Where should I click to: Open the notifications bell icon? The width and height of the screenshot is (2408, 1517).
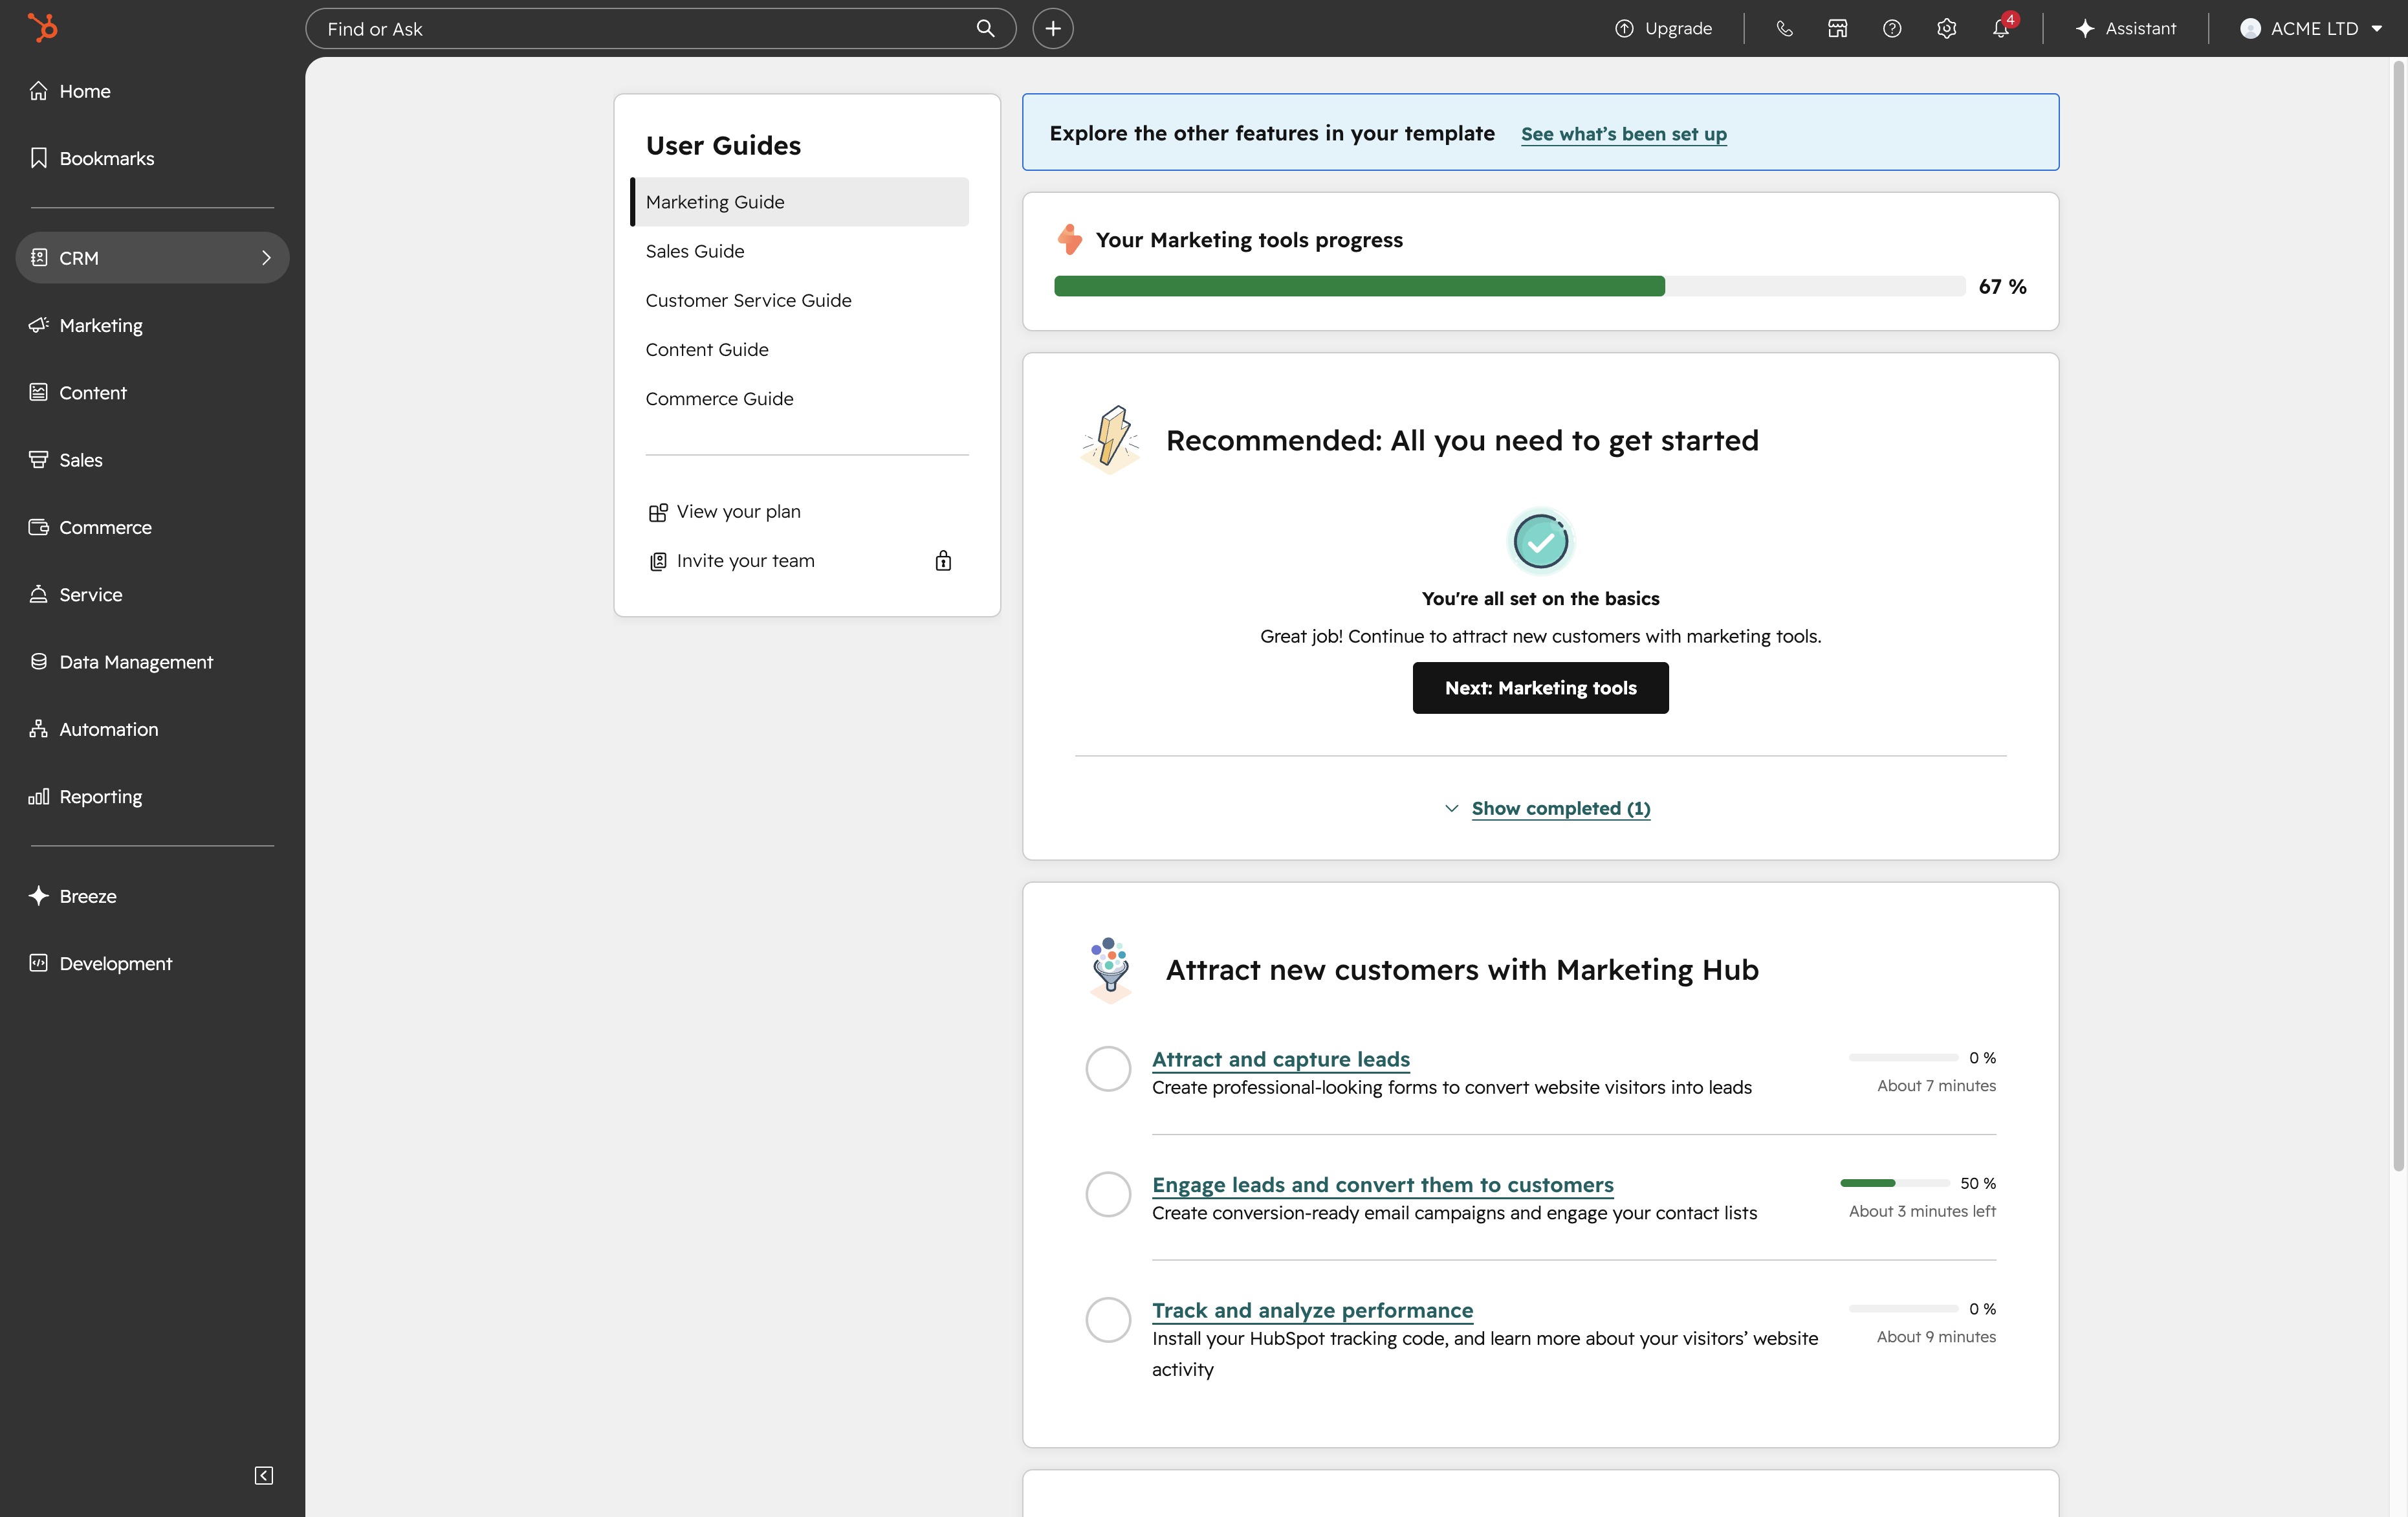[2001, 29]
